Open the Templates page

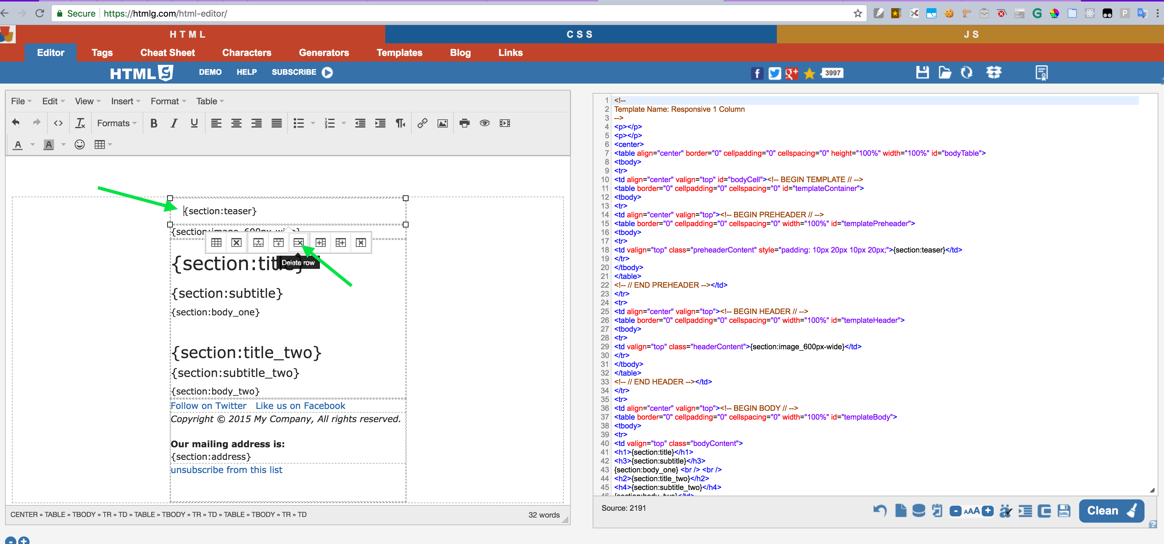point(399,53)
